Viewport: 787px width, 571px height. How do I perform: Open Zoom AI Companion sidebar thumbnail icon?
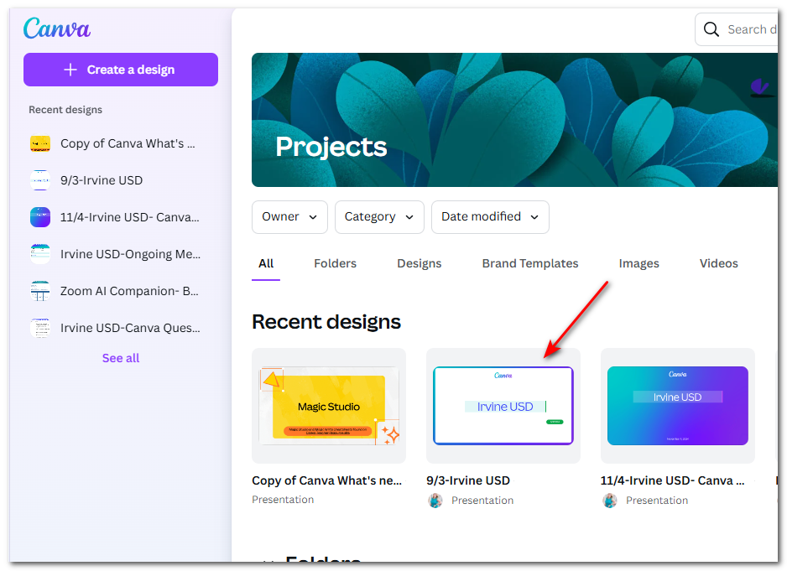[x=40, y=291]
